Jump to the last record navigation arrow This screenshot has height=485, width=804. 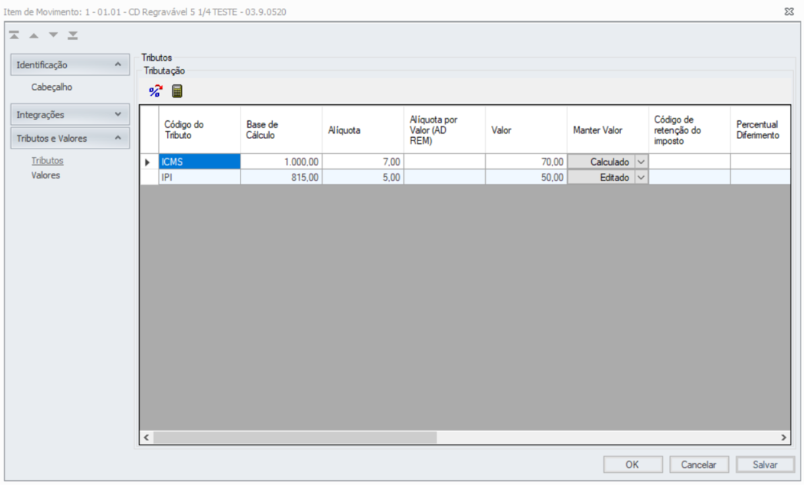73,35
